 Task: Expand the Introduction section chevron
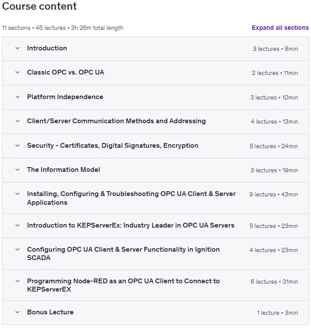coord(18,48)
